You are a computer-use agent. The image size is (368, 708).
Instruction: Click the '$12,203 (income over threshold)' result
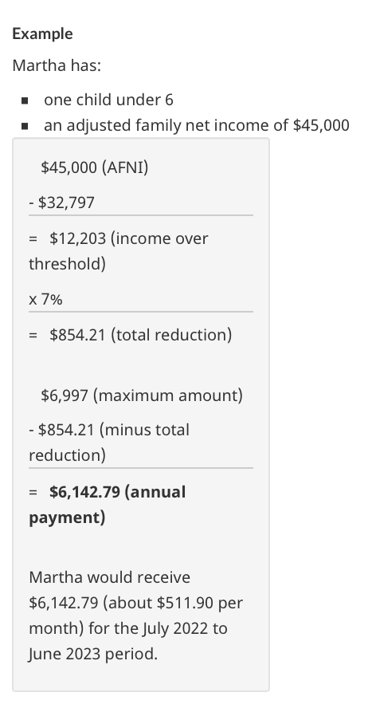119,250
